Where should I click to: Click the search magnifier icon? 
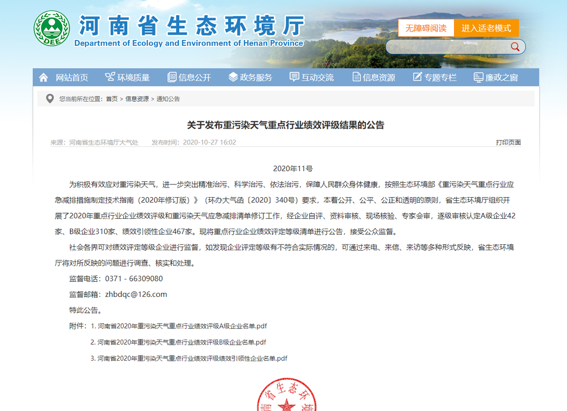click(515, 47)
